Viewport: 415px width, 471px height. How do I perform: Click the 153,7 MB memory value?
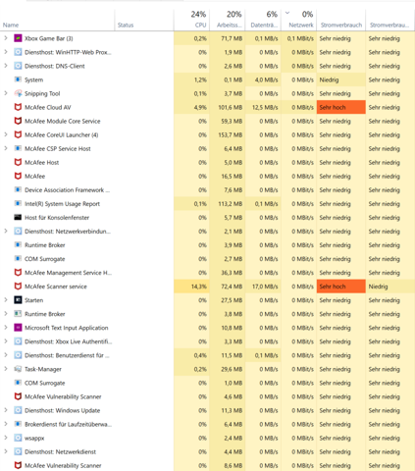pos(231,134)
